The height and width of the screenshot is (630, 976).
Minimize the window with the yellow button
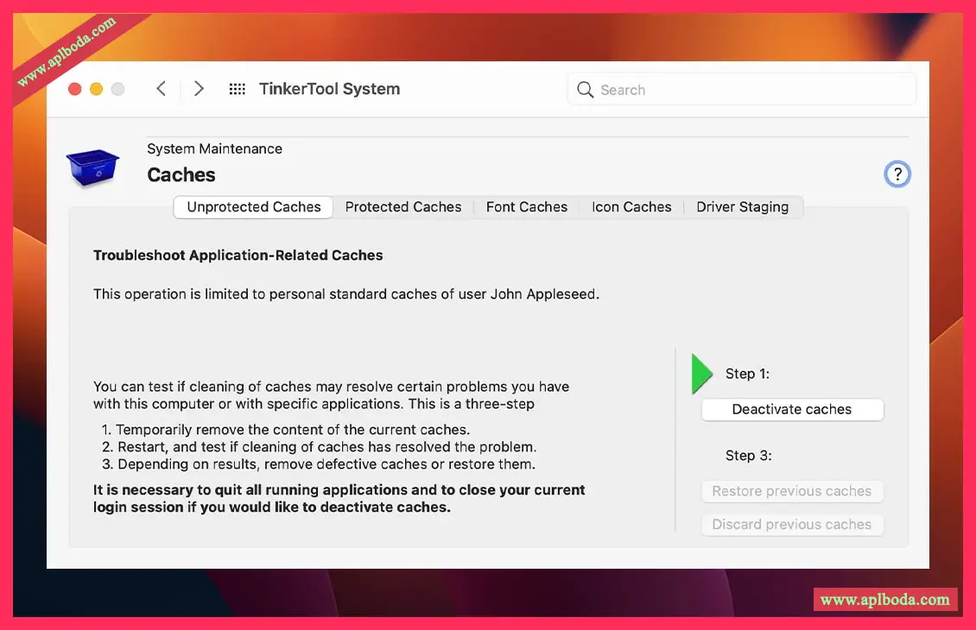point(96,89)
